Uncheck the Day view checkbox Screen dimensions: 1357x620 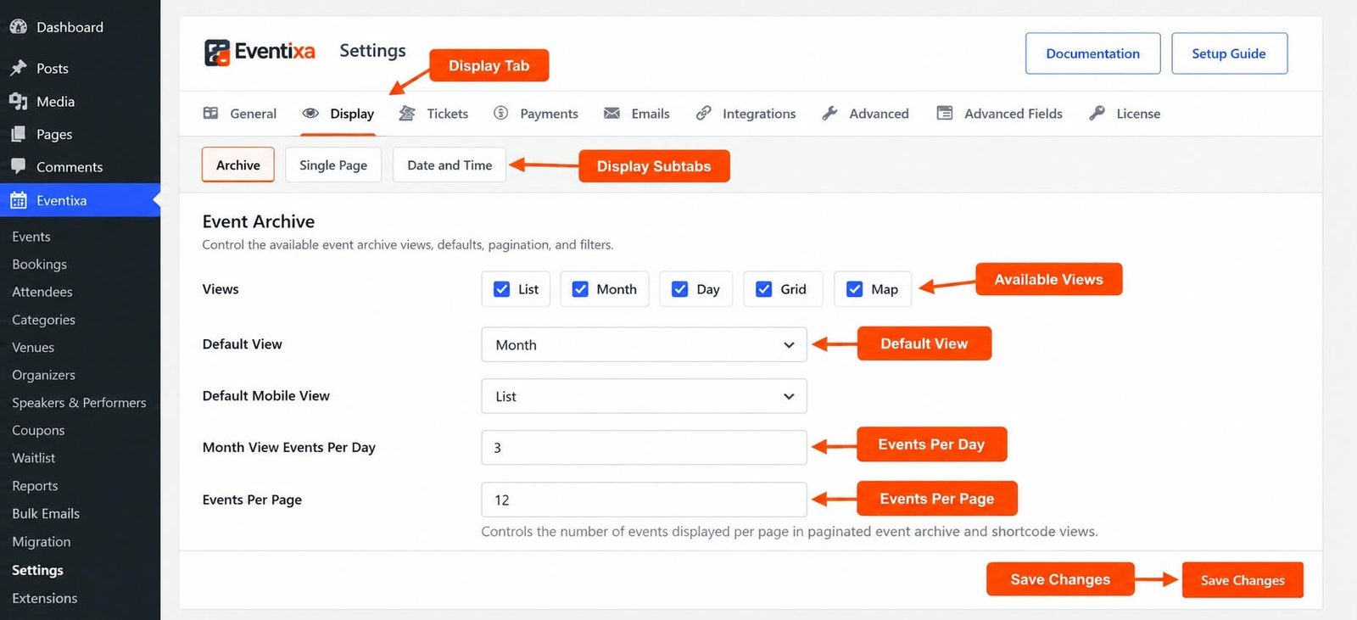coord(679,289)
